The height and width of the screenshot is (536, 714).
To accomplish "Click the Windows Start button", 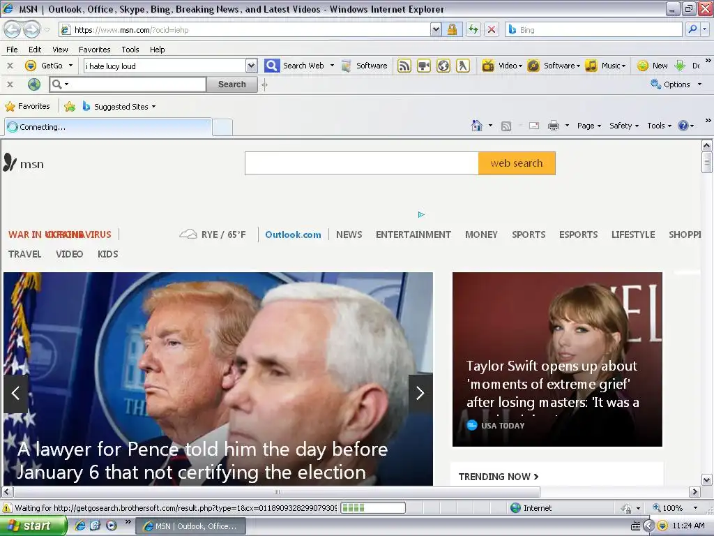I will coord(33,526).
